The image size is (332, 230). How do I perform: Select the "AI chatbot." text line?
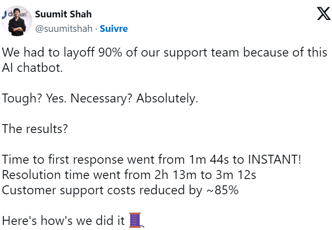point(32,68)
